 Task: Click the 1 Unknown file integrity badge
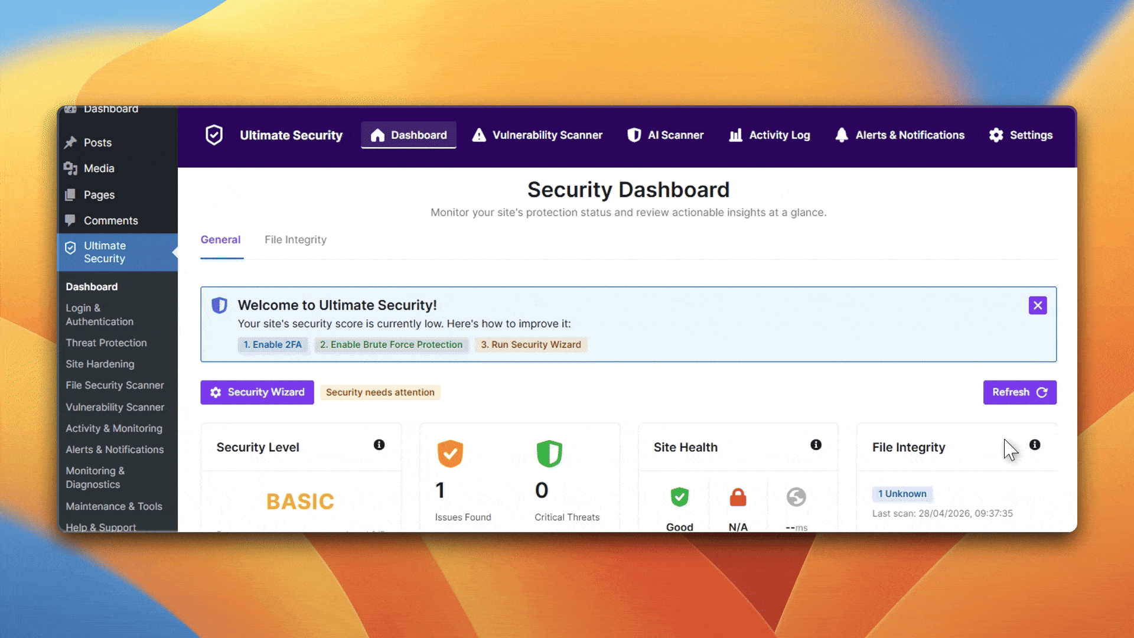pos(902,494)
